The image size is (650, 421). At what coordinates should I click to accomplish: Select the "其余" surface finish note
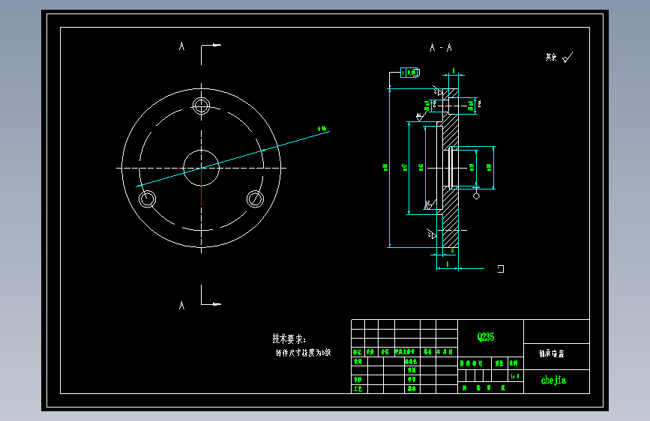551,57
